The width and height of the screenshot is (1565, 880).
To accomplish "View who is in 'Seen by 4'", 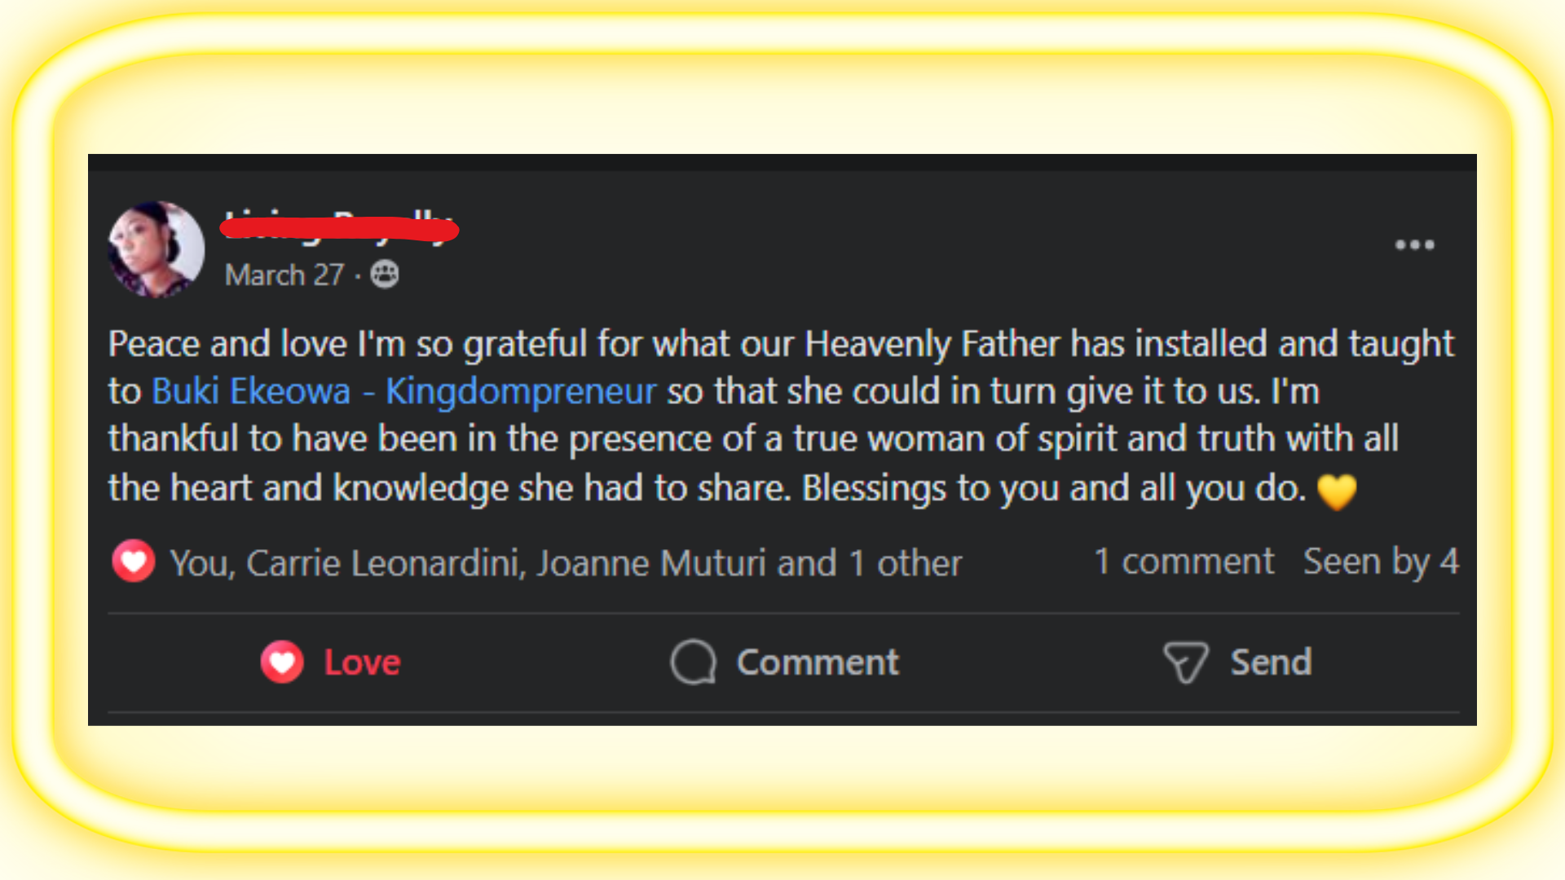I will coord(1380,561).
